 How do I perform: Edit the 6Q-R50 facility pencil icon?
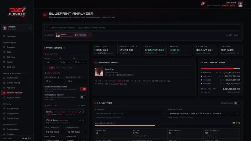coord(80,112)
